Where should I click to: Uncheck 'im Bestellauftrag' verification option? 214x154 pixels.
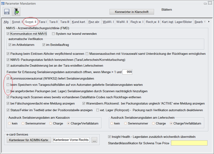[x=44, y=45]
